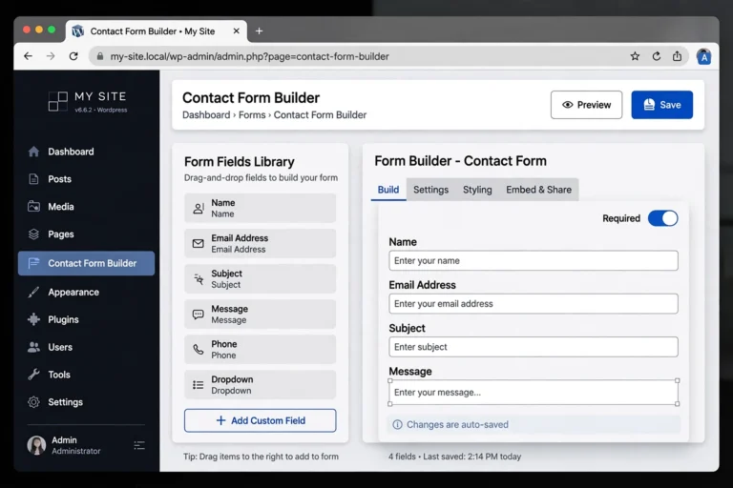The height and width of the screenshot is (488, 733).
Task: Click the Enter your name input
Action: click(534, 260)
